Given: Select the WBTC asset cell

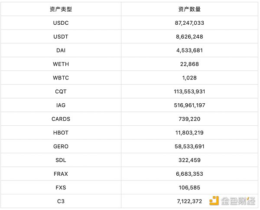Looking at the screenshot, I should pyautogui.click(x=61, y=78).
